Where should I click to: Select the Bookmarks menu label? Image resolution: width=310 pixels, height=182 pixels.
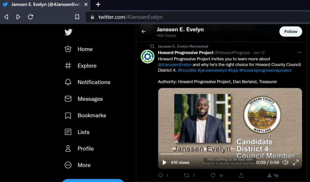[x=92, y=115]
